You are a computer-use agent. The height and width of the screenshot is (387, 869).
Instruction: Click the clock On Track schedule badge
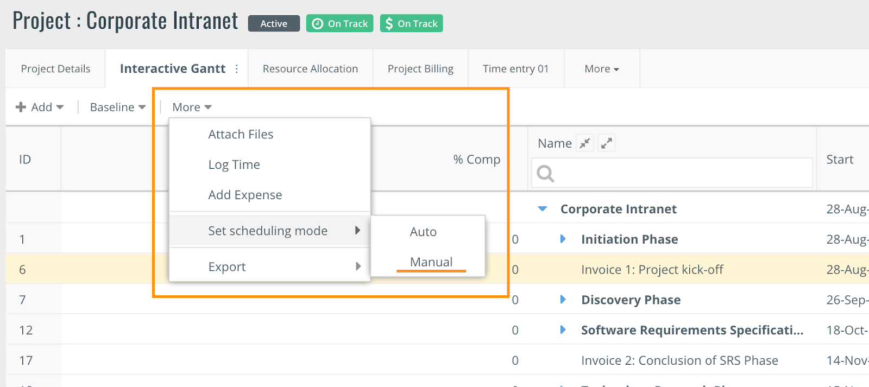point(339,23)
